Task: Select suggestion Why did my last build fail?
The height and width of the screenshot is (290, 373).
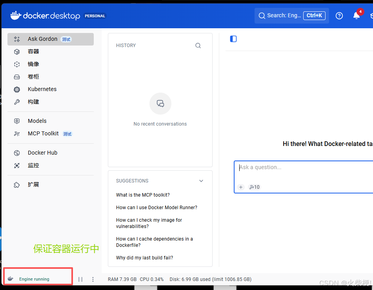Action: pyautogui.click(x=145, y=258)
